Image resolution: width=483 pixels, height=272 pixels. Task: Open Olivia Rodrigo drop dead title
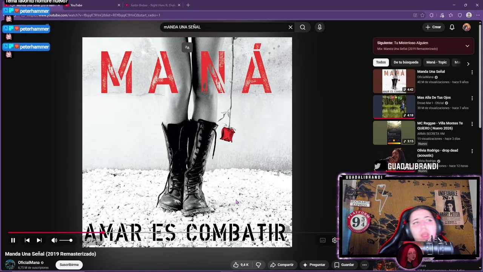point(437,153)
